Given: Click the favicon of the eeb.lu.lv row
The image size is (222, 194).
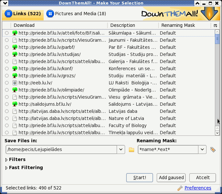Looking at the screenshot, I should coord(15,83).
